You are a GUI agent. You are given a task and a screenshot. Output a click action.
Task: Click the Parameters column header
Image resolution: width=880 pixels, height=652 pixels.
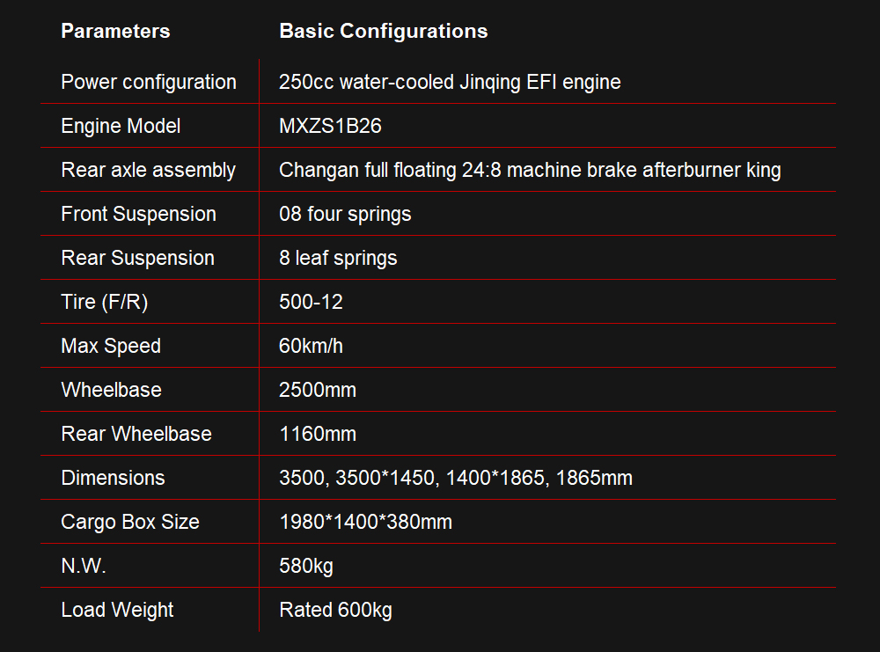pyautogui.click(x=115, y=32)
